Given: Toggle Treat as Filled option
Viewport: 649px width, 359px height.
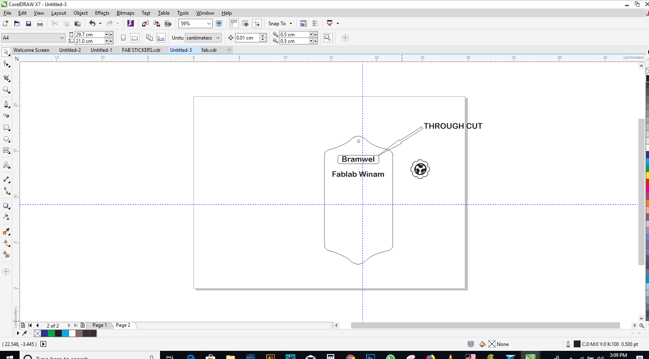Looking at the screenshot, I should coord(327,38).
